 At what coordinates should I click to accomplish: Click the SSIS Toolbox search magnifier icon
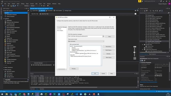click(x=28, y=11)
